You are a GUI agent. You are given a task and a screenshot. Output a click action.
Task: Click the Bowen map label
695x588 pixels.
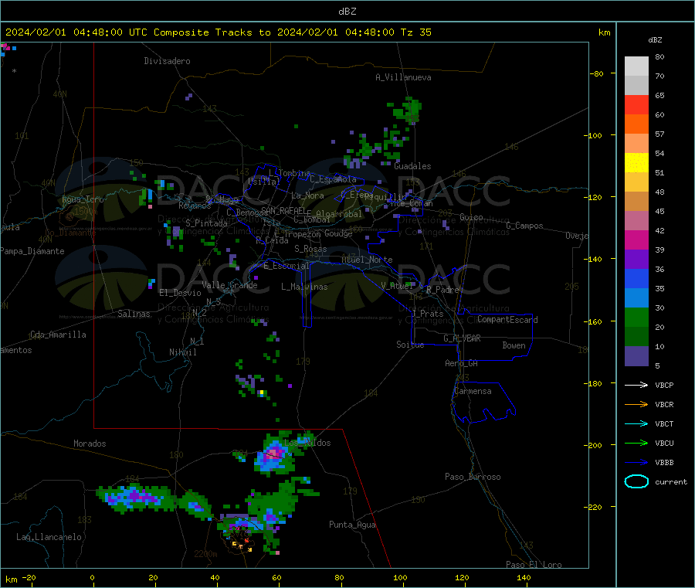point(514,345)
